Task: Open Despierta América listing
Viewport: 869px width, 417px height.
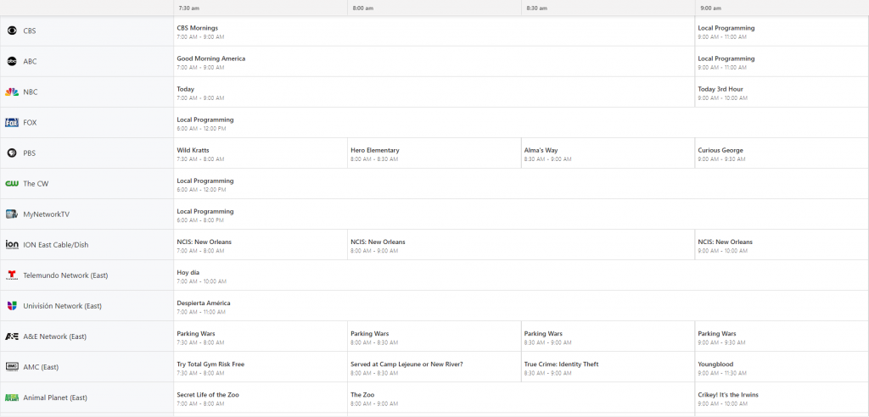Action: point(522,306)
